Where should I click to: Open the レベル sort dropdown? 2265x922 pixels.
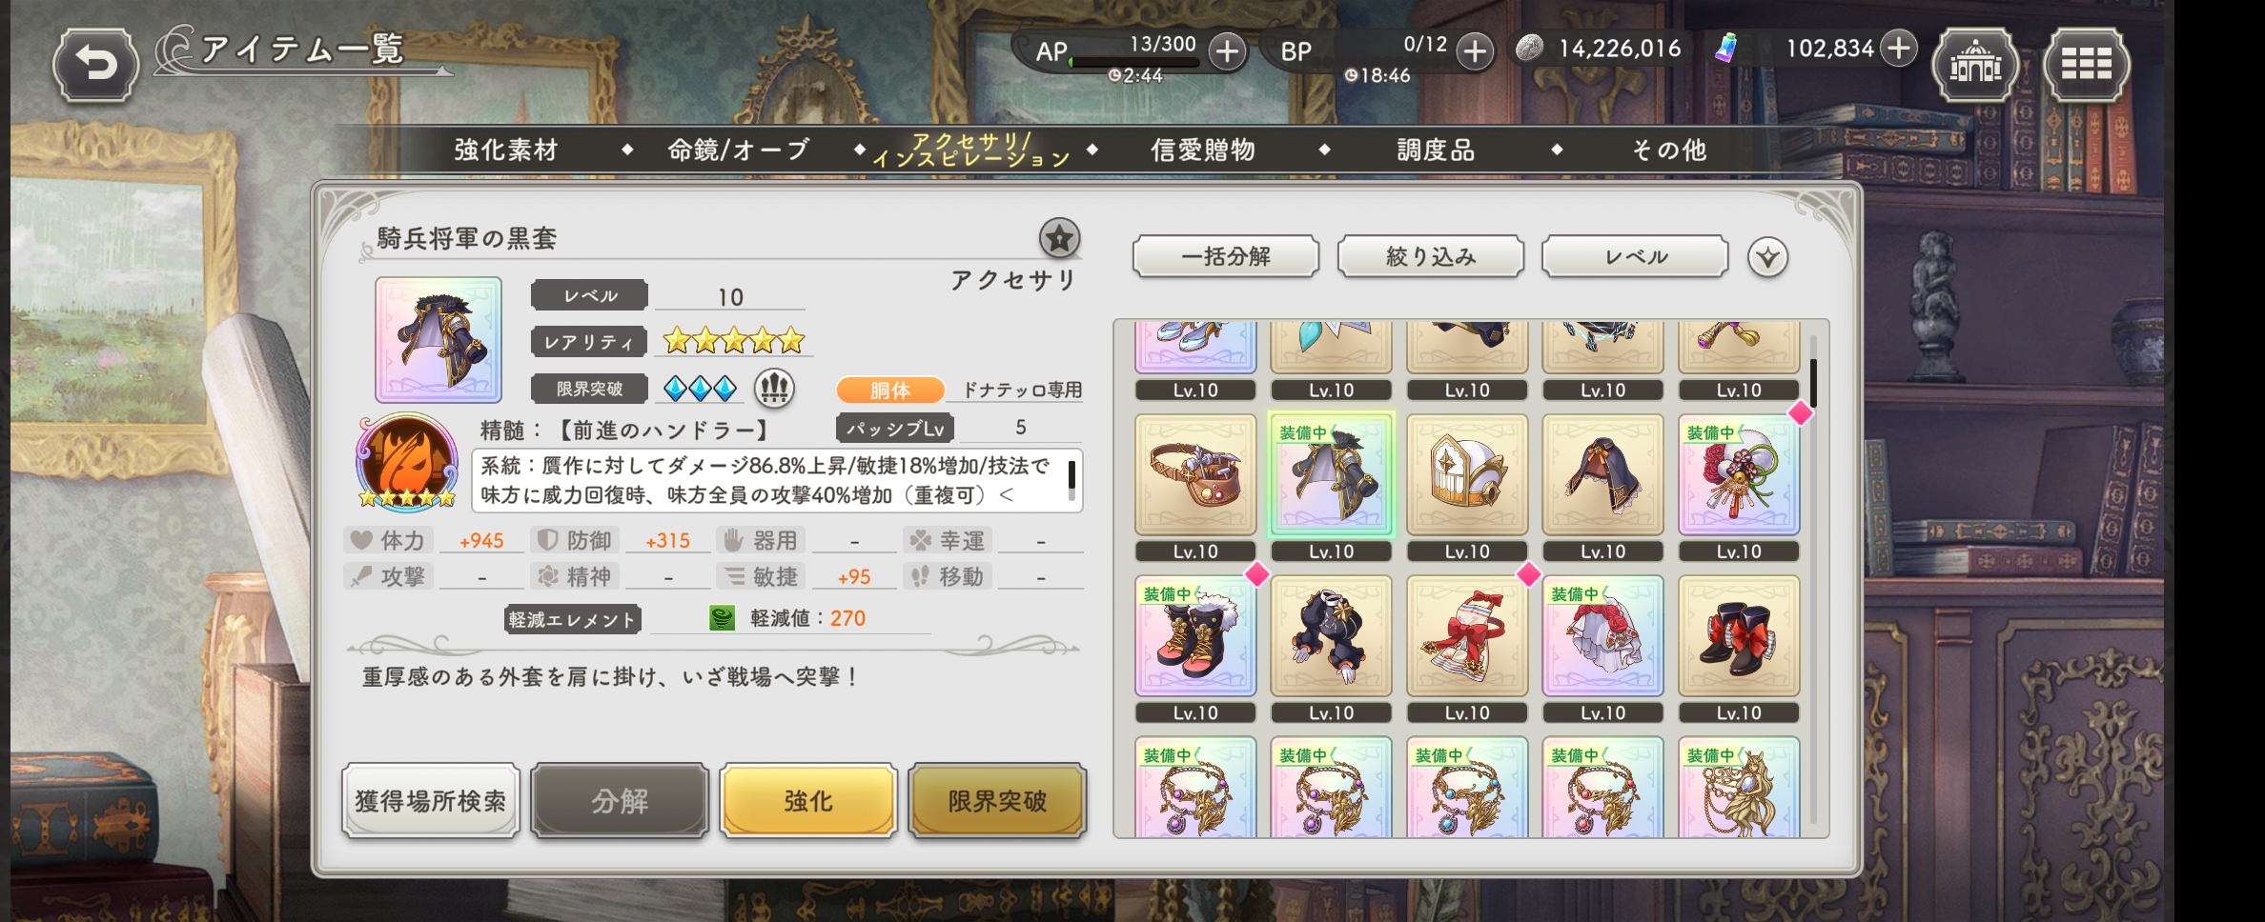click(1635, 256)
